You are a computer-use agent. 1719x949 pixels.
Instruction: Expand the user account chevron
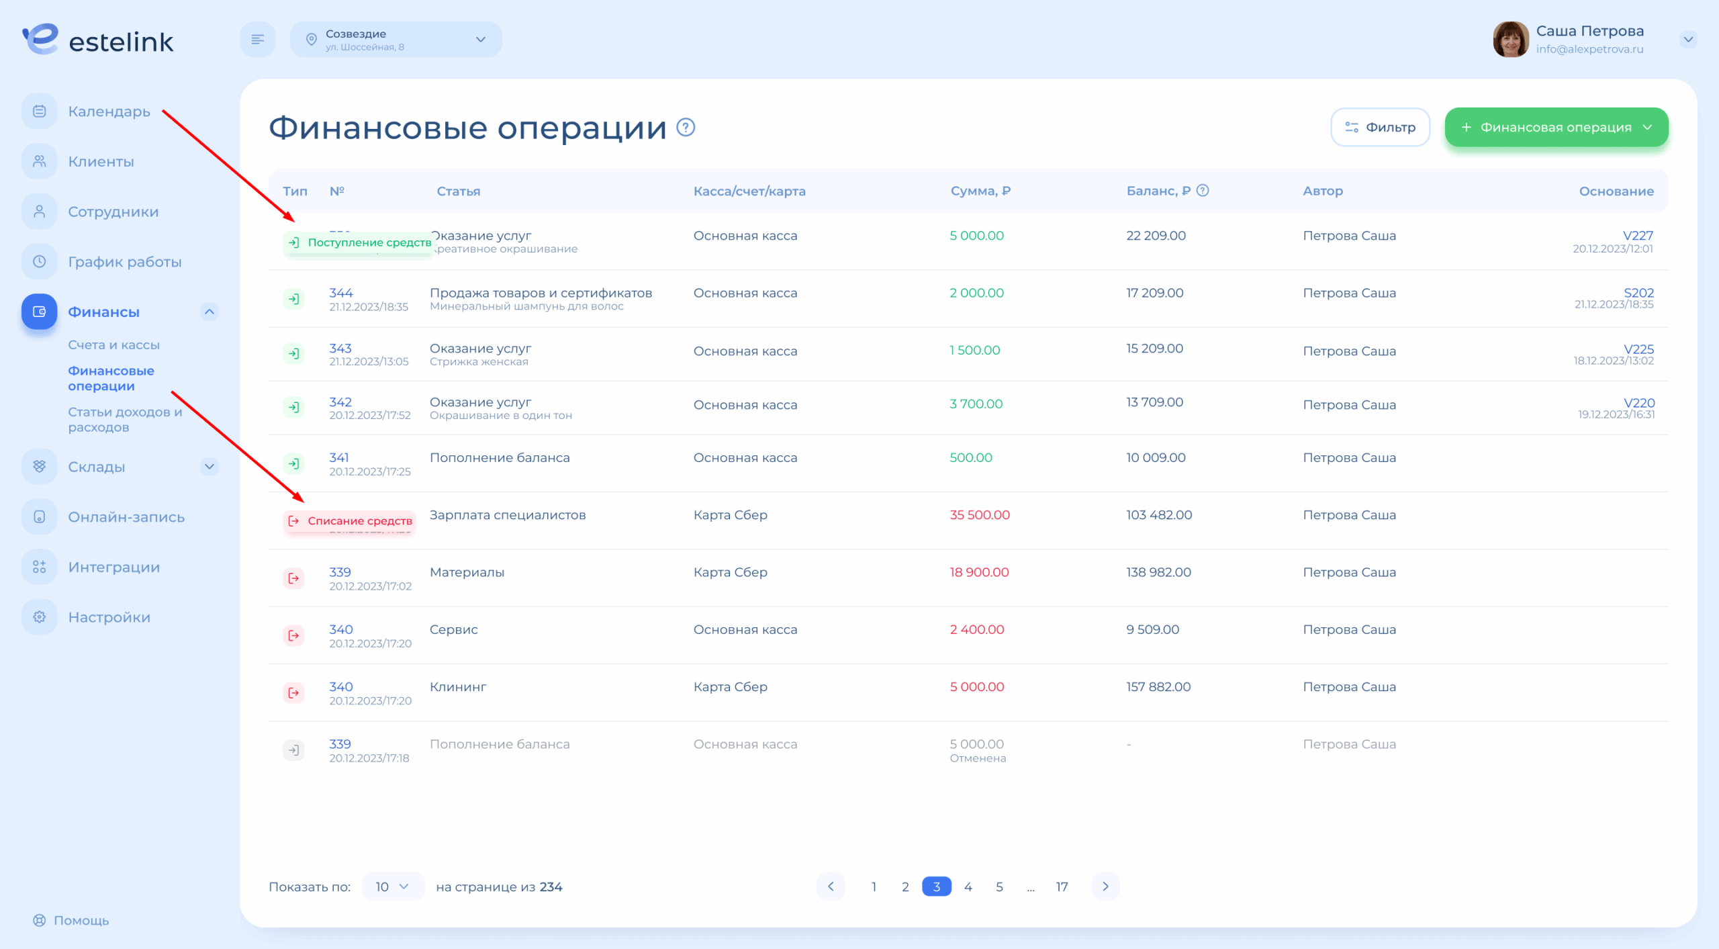click(1688, 40)
